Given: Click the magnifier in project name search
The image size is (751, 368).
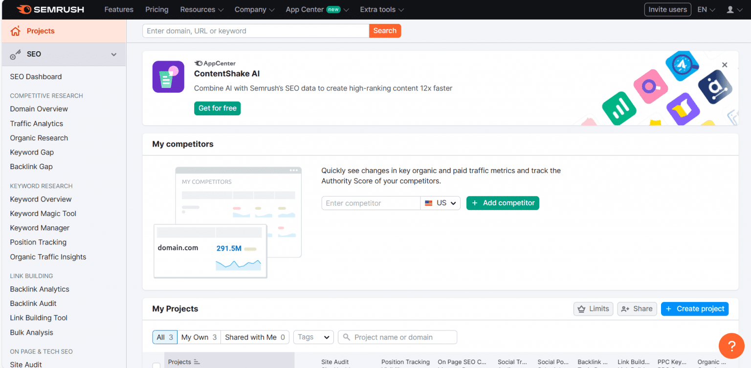Looking at the screenshot, I should 347,337.
